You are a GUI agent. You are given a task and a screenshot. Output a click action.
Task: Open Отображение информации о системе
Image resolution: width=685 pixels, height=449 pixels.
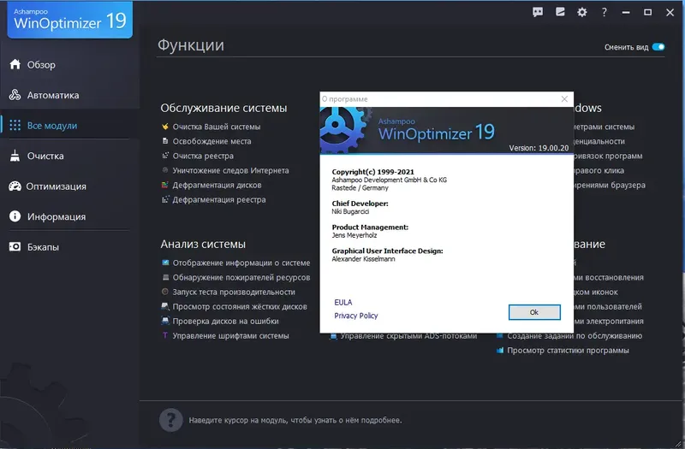coord(241,263)
